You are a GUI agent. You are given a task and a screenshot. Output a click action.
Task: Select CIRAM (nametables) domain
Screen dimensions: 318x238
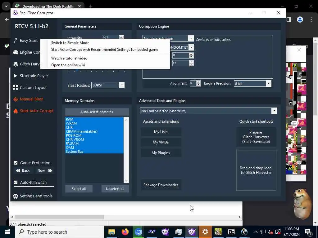tap(94, 131)
